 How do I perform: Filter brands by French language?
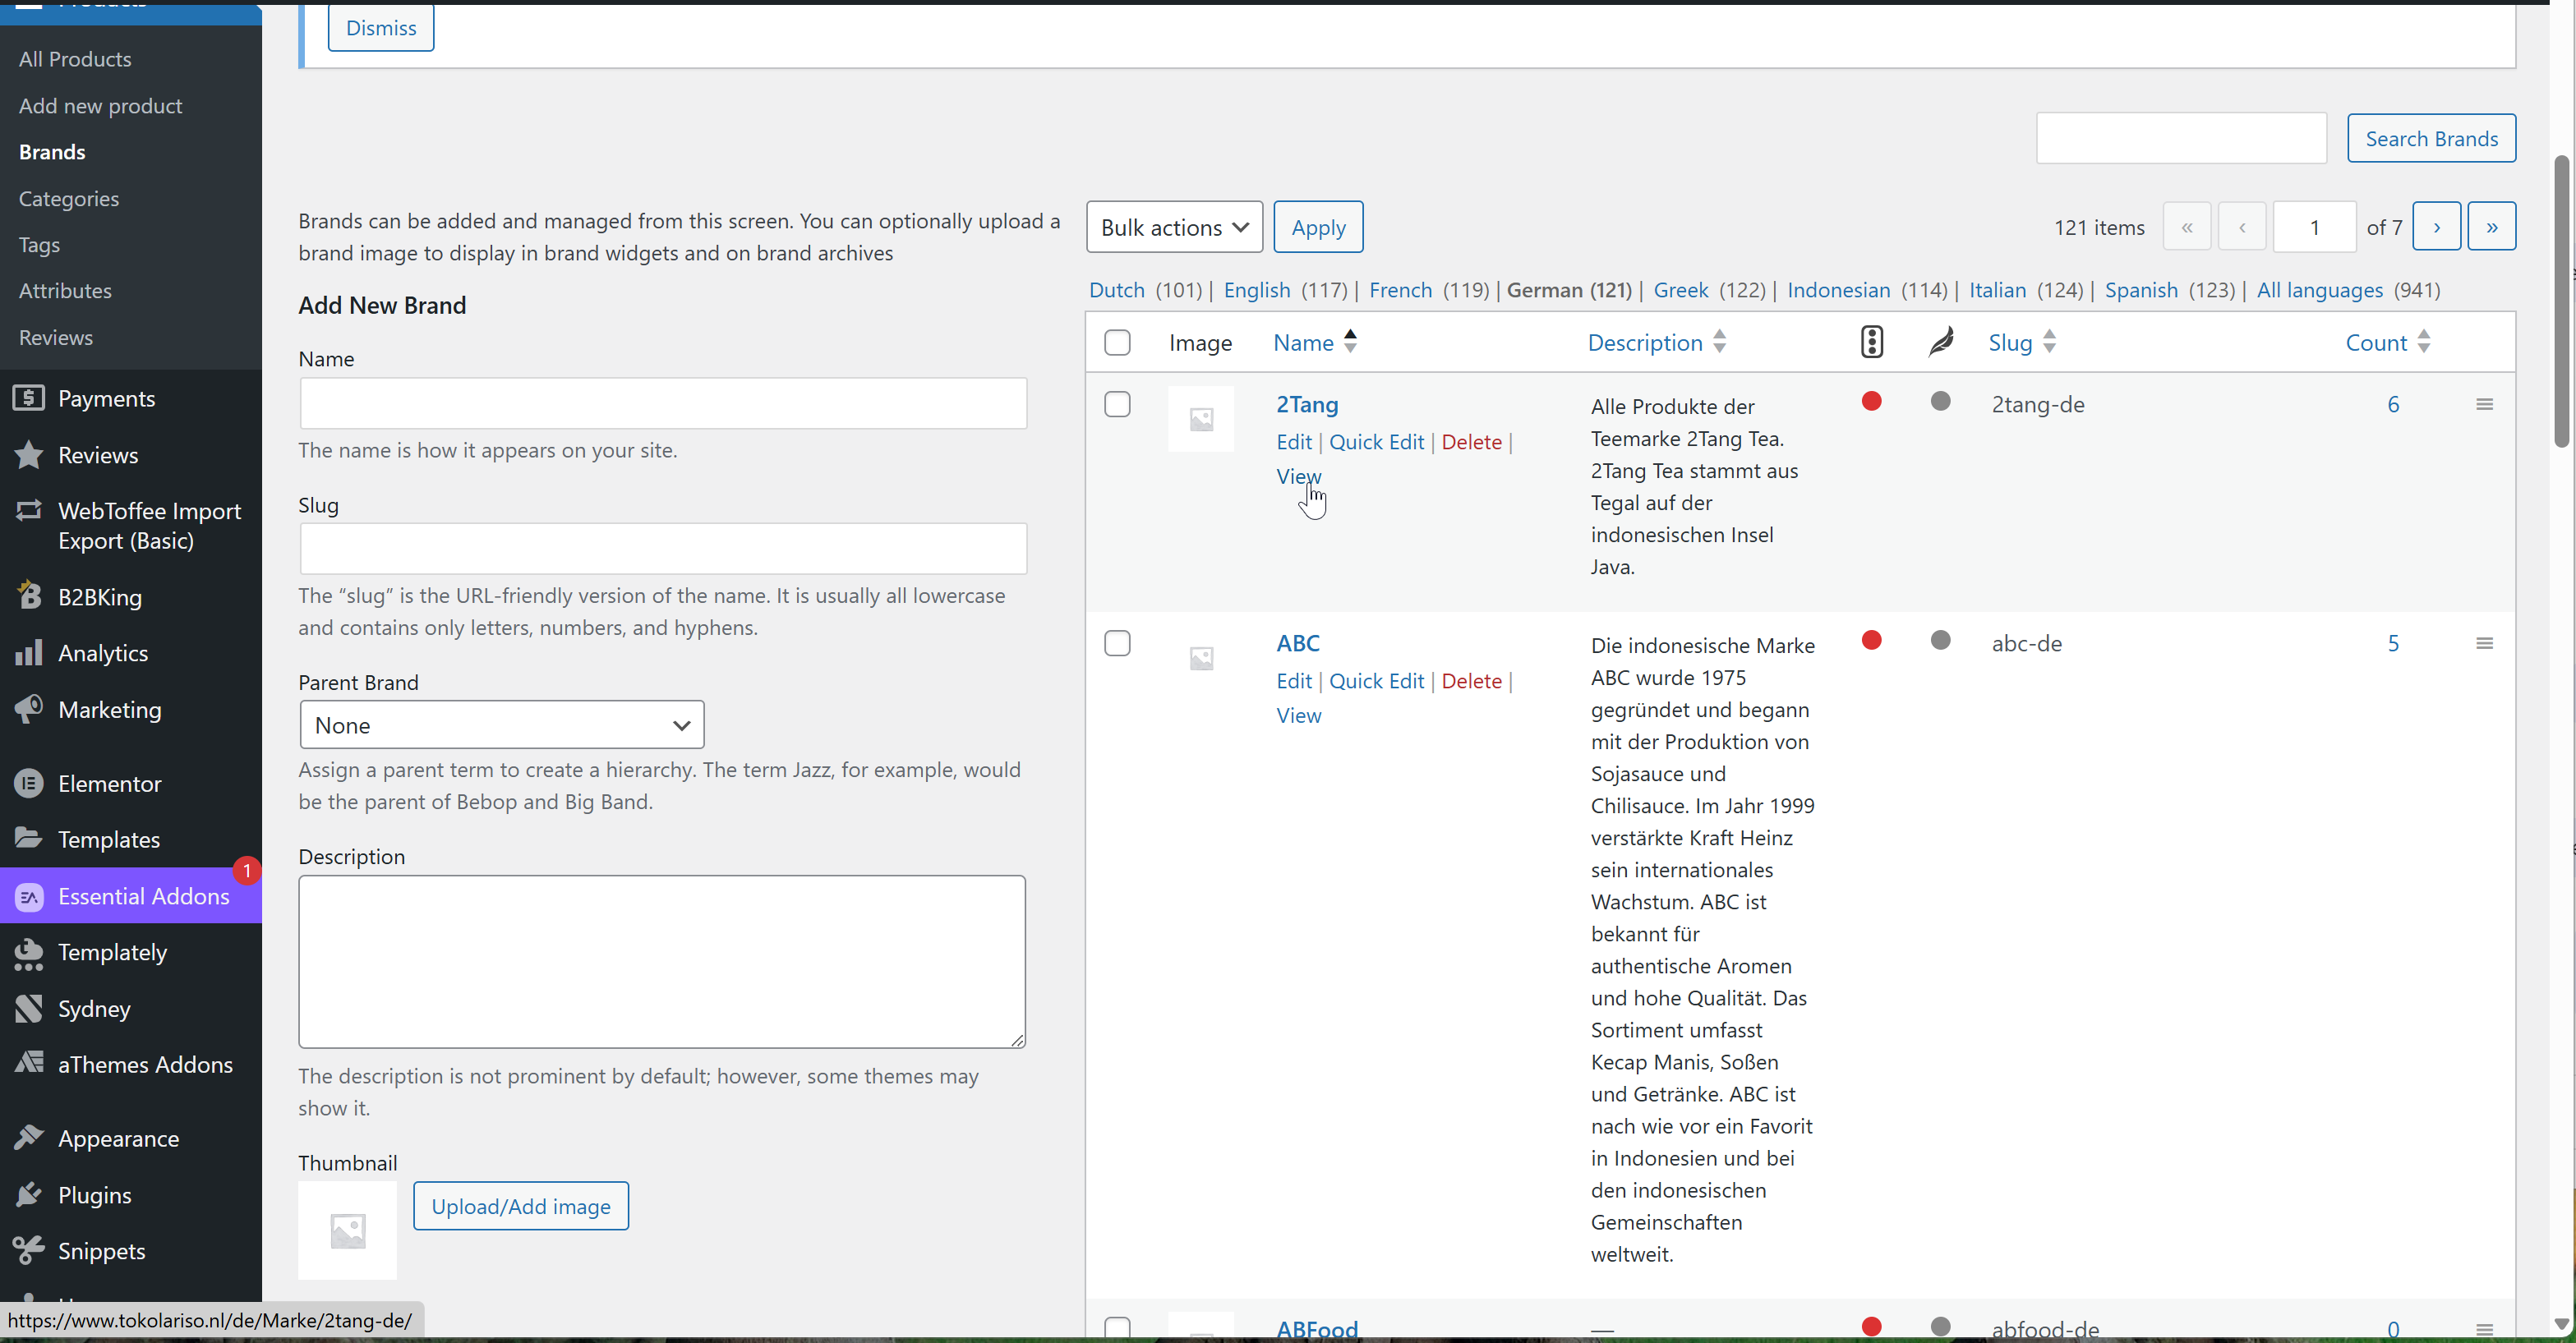tap(1400, 290)
